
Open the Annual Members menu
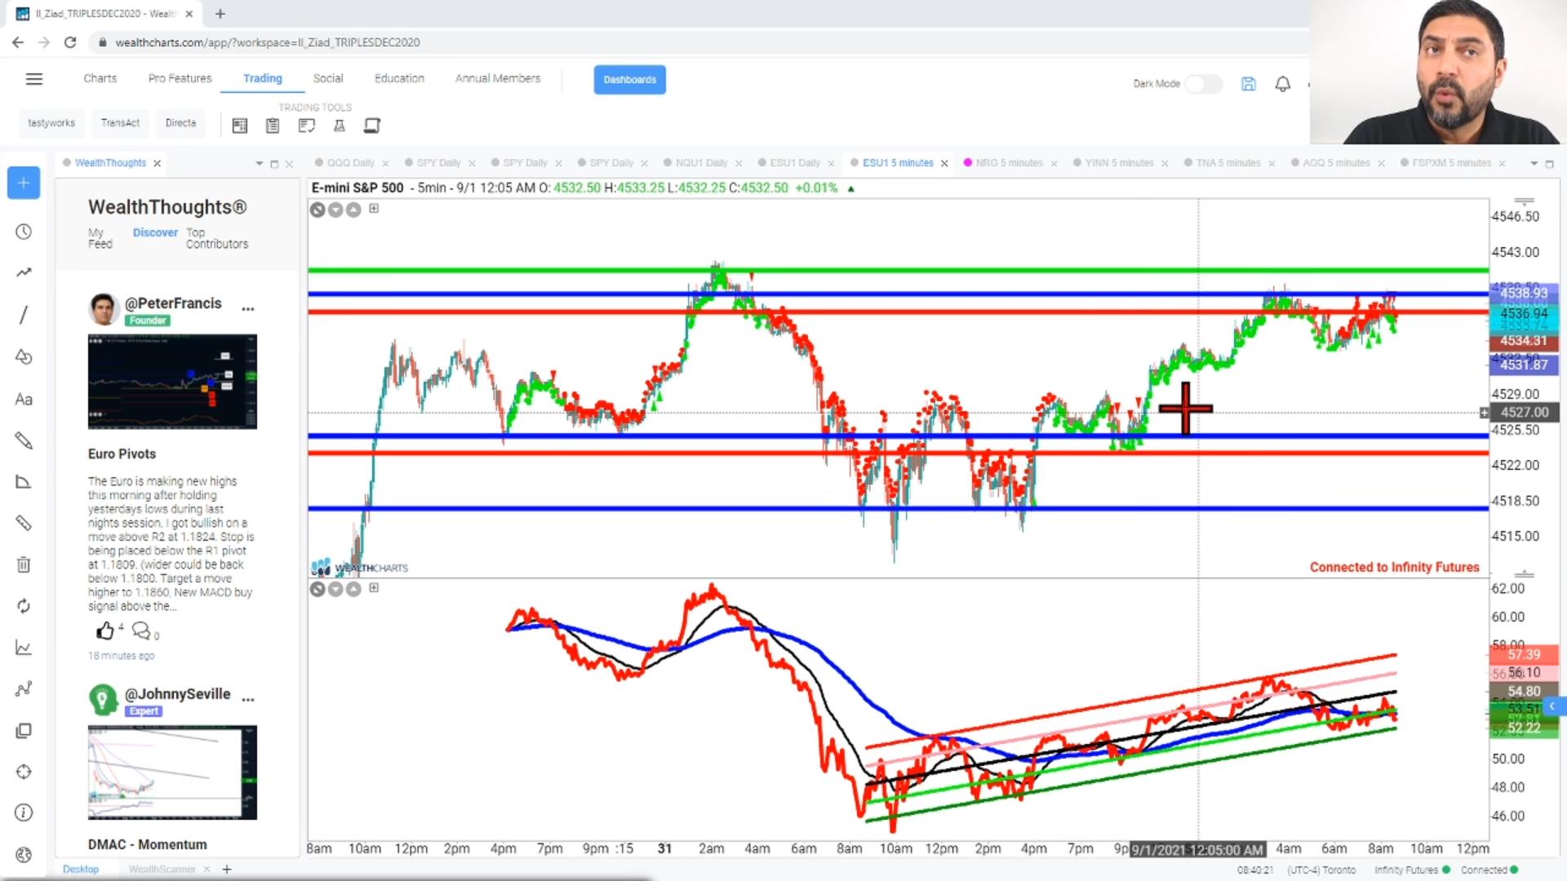[498, 78]
